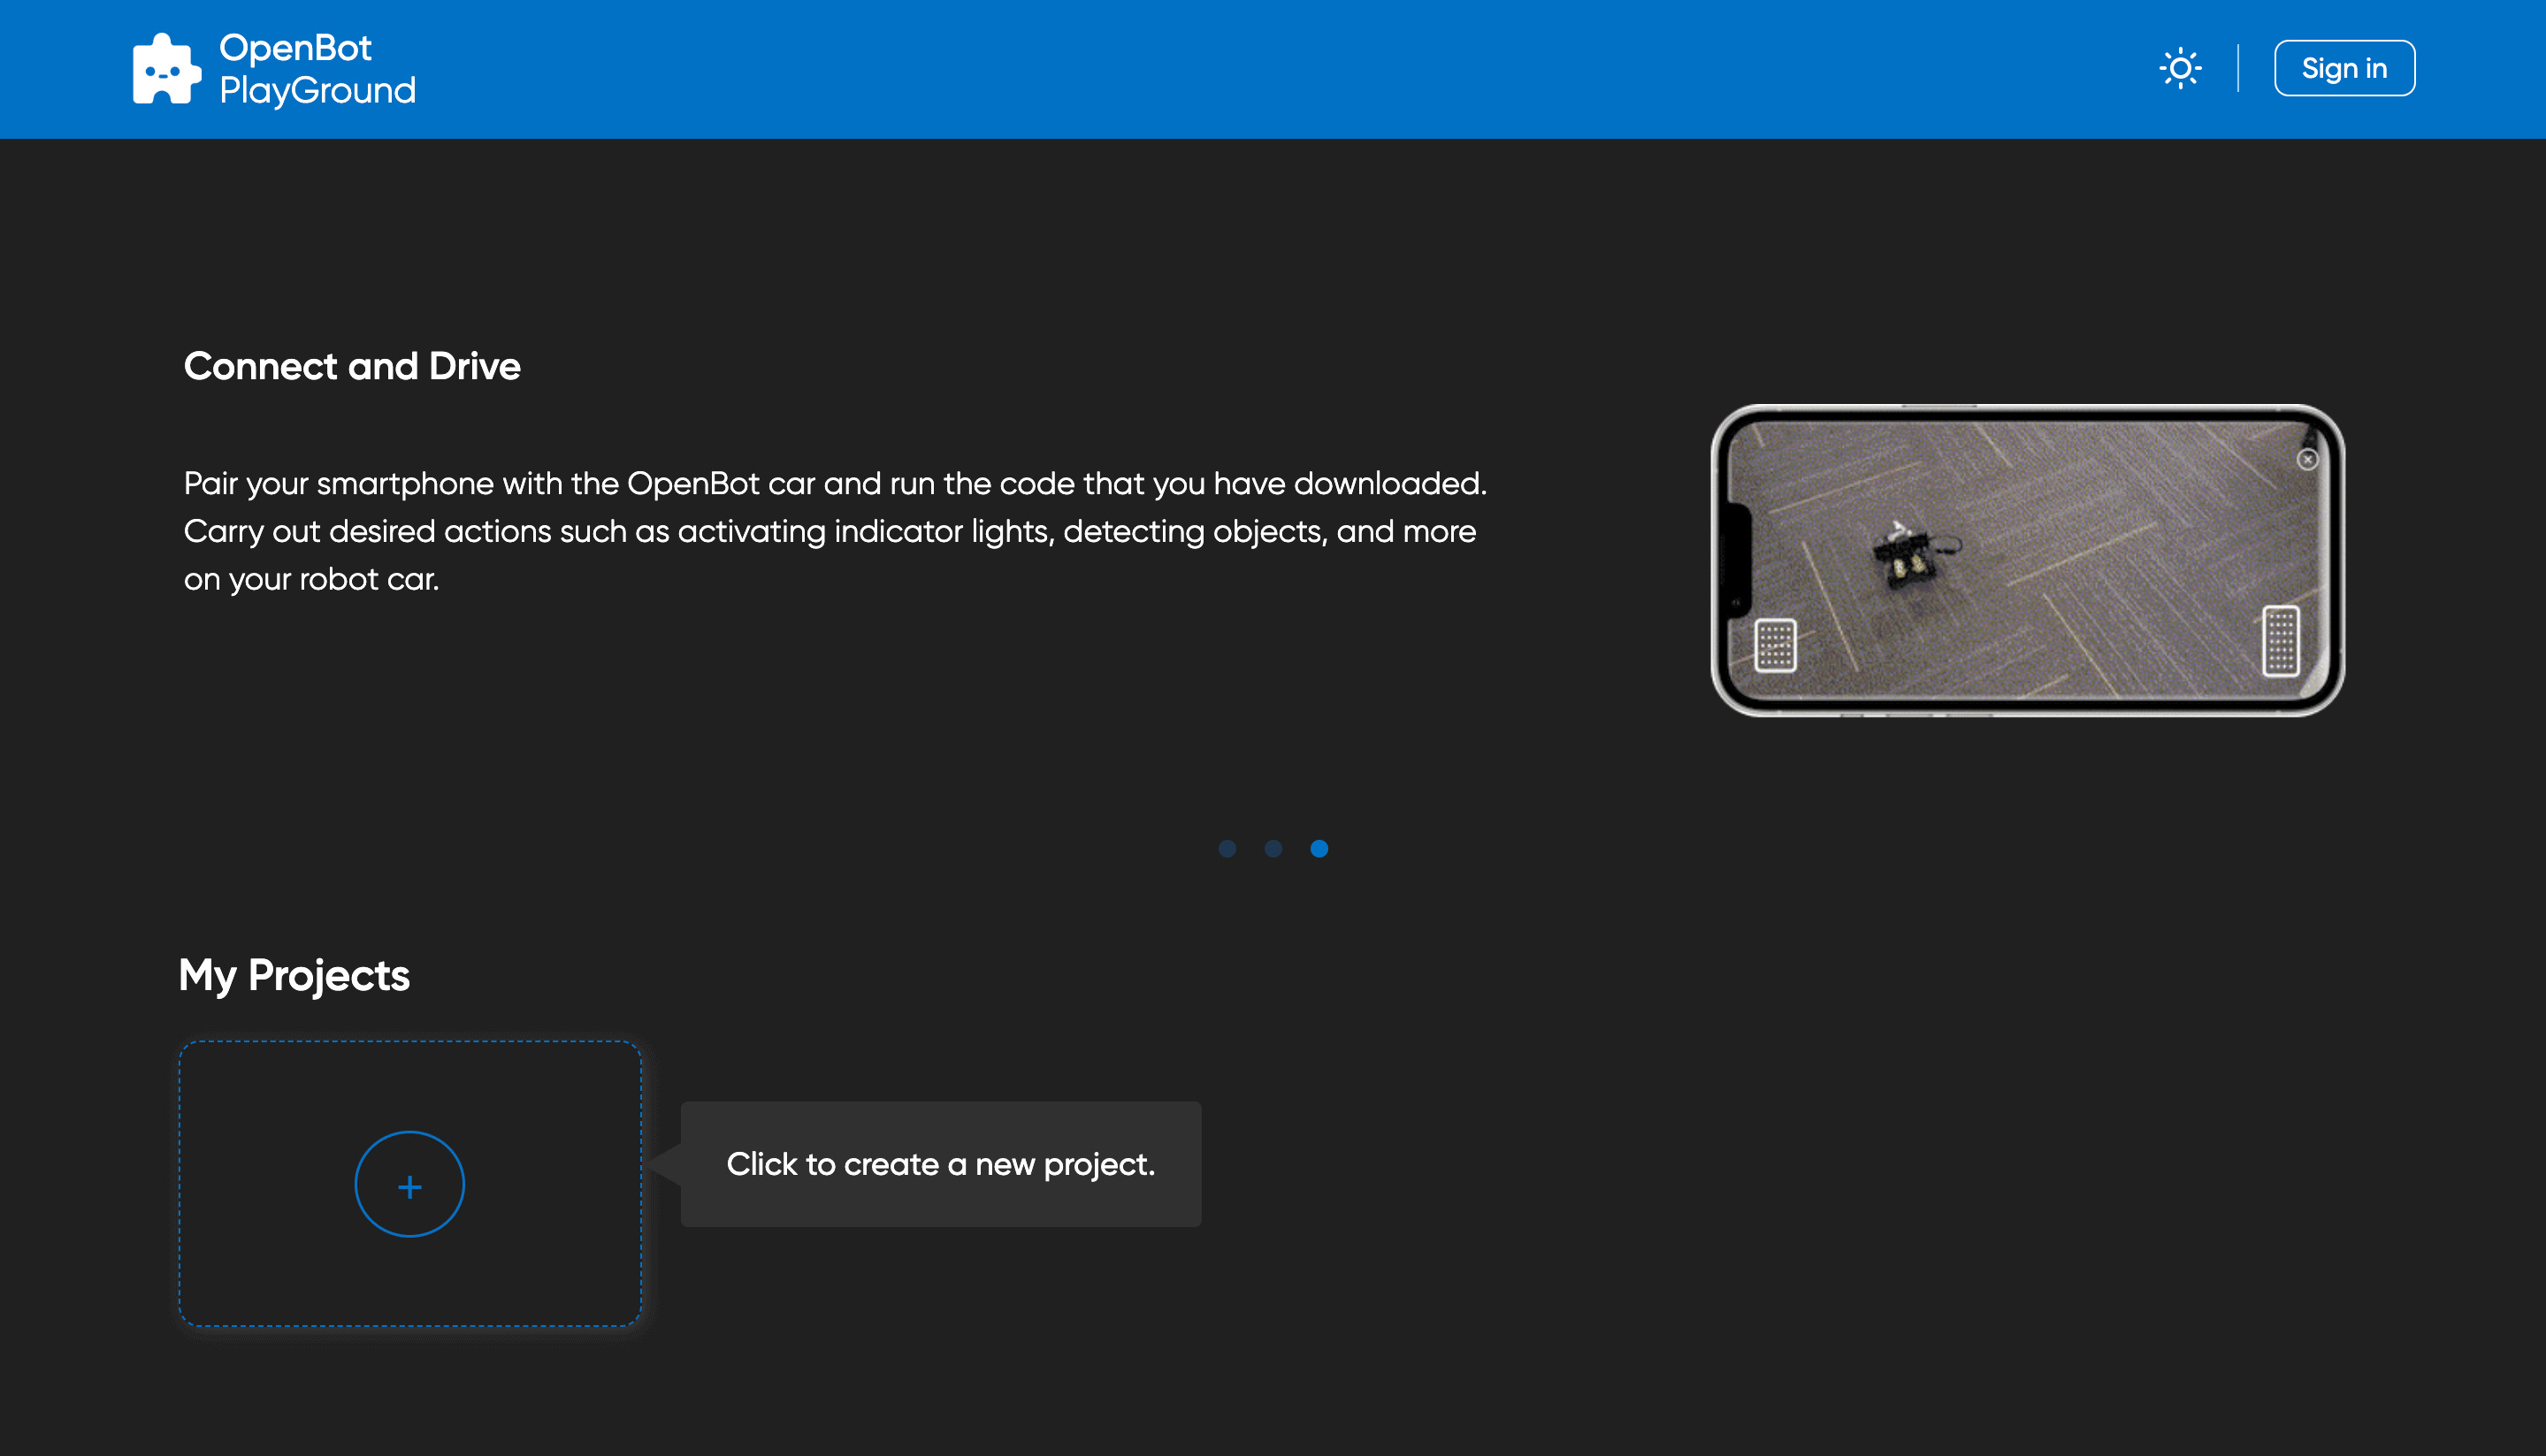Click the "Pair your smartphone" description paragraph
Viewport: 2546px width, 1456px height.
tap(835, 531)
